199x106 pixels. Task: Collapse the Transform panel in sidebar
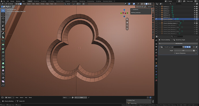tap(132, 10)
